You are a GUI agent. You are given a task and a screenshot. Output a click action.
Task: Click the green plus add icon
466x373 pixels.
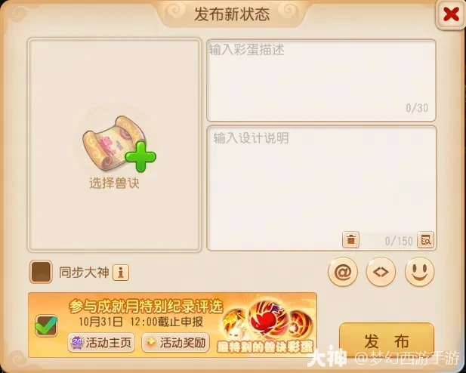tap(140, 156)
